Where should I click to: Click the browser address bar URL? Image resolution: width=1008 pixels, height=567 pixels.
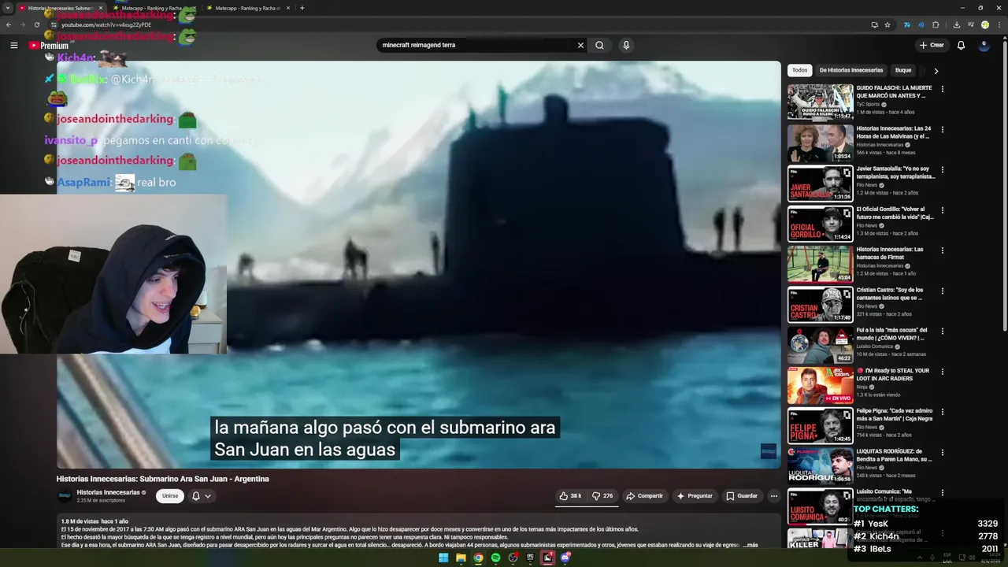click(106, 24)
